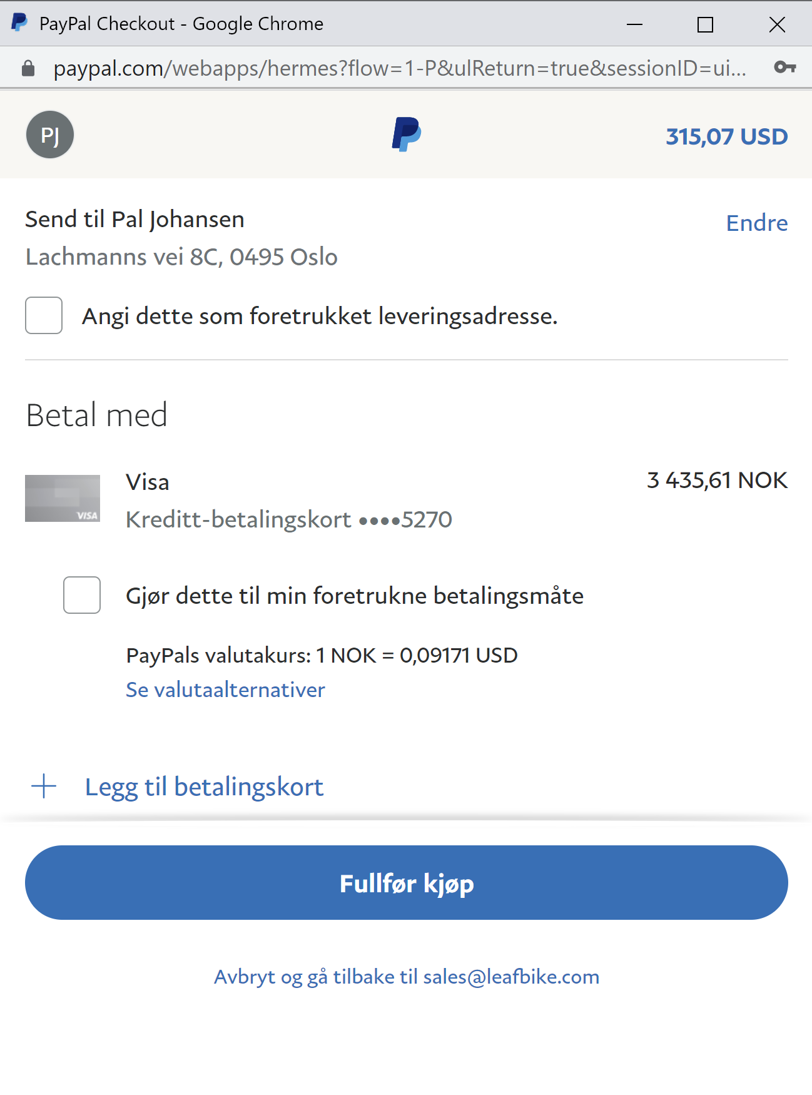Open Se valutaalternativer currency options
The height and width of the screenshot is (1095, 812).
(225, 690)
